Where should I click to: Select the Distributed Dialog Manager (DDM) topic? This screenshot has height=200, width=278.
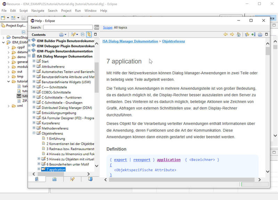(67, 108)
